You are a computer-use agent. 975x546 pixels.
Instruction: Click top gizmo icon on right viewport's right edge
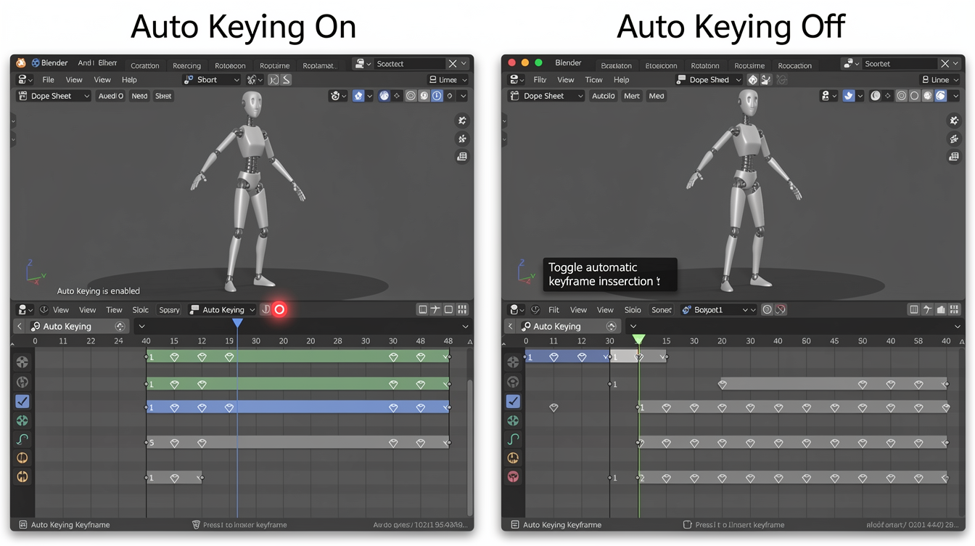click(x=954, y=121)
